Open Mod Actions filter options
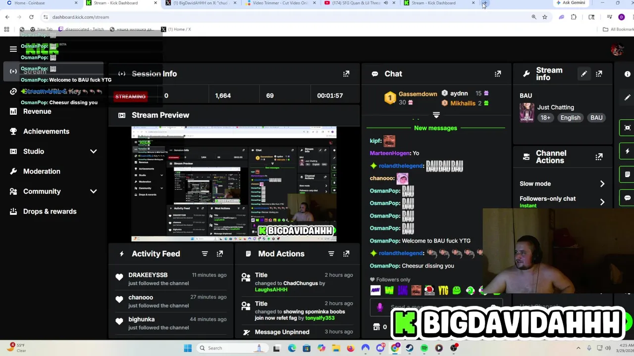634x356 pixels. click(331, 254)
